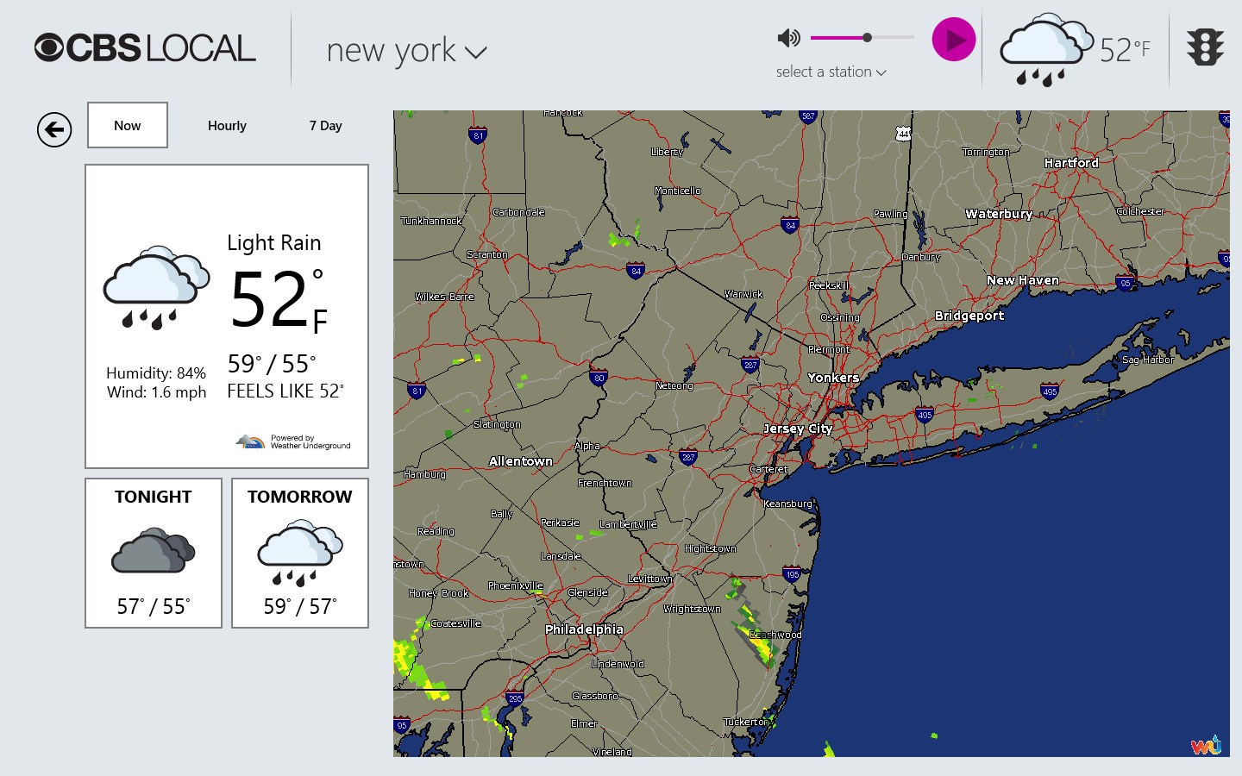1242x776 pixels.
Task: Switch to the Hourly tab
Action: pyautogui.click(x=226, y=125)
